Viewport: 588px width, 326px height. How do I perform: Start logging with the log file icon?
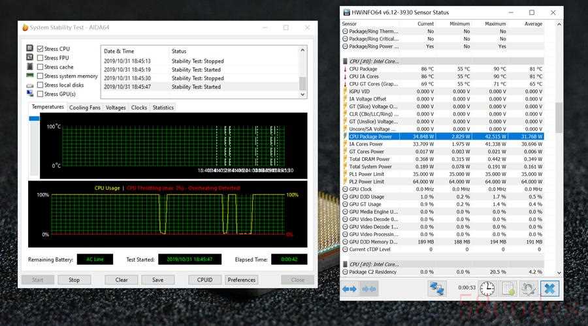click(508, 288)
